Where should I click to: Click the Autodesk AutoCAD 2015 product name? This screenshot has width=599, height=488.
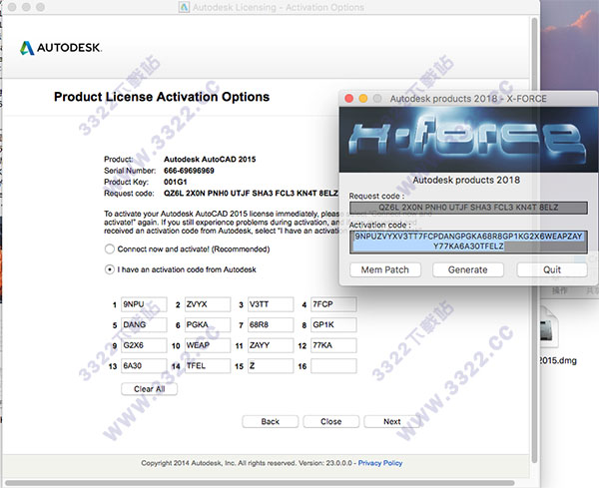coord(210,160)
